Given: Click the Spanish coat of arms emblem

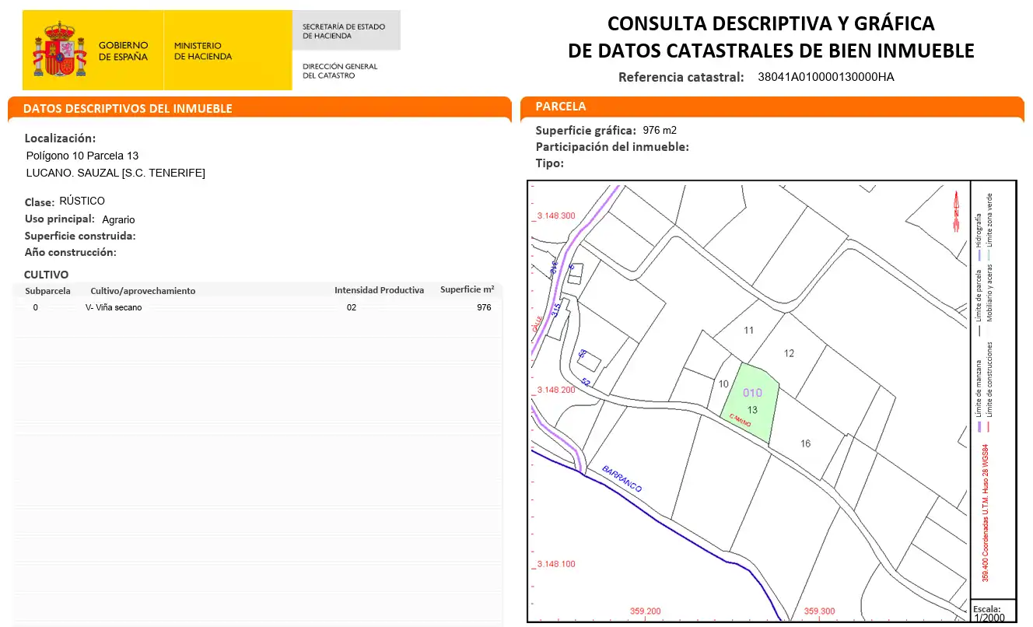Looking at the screenshot, I should point(58,50).
